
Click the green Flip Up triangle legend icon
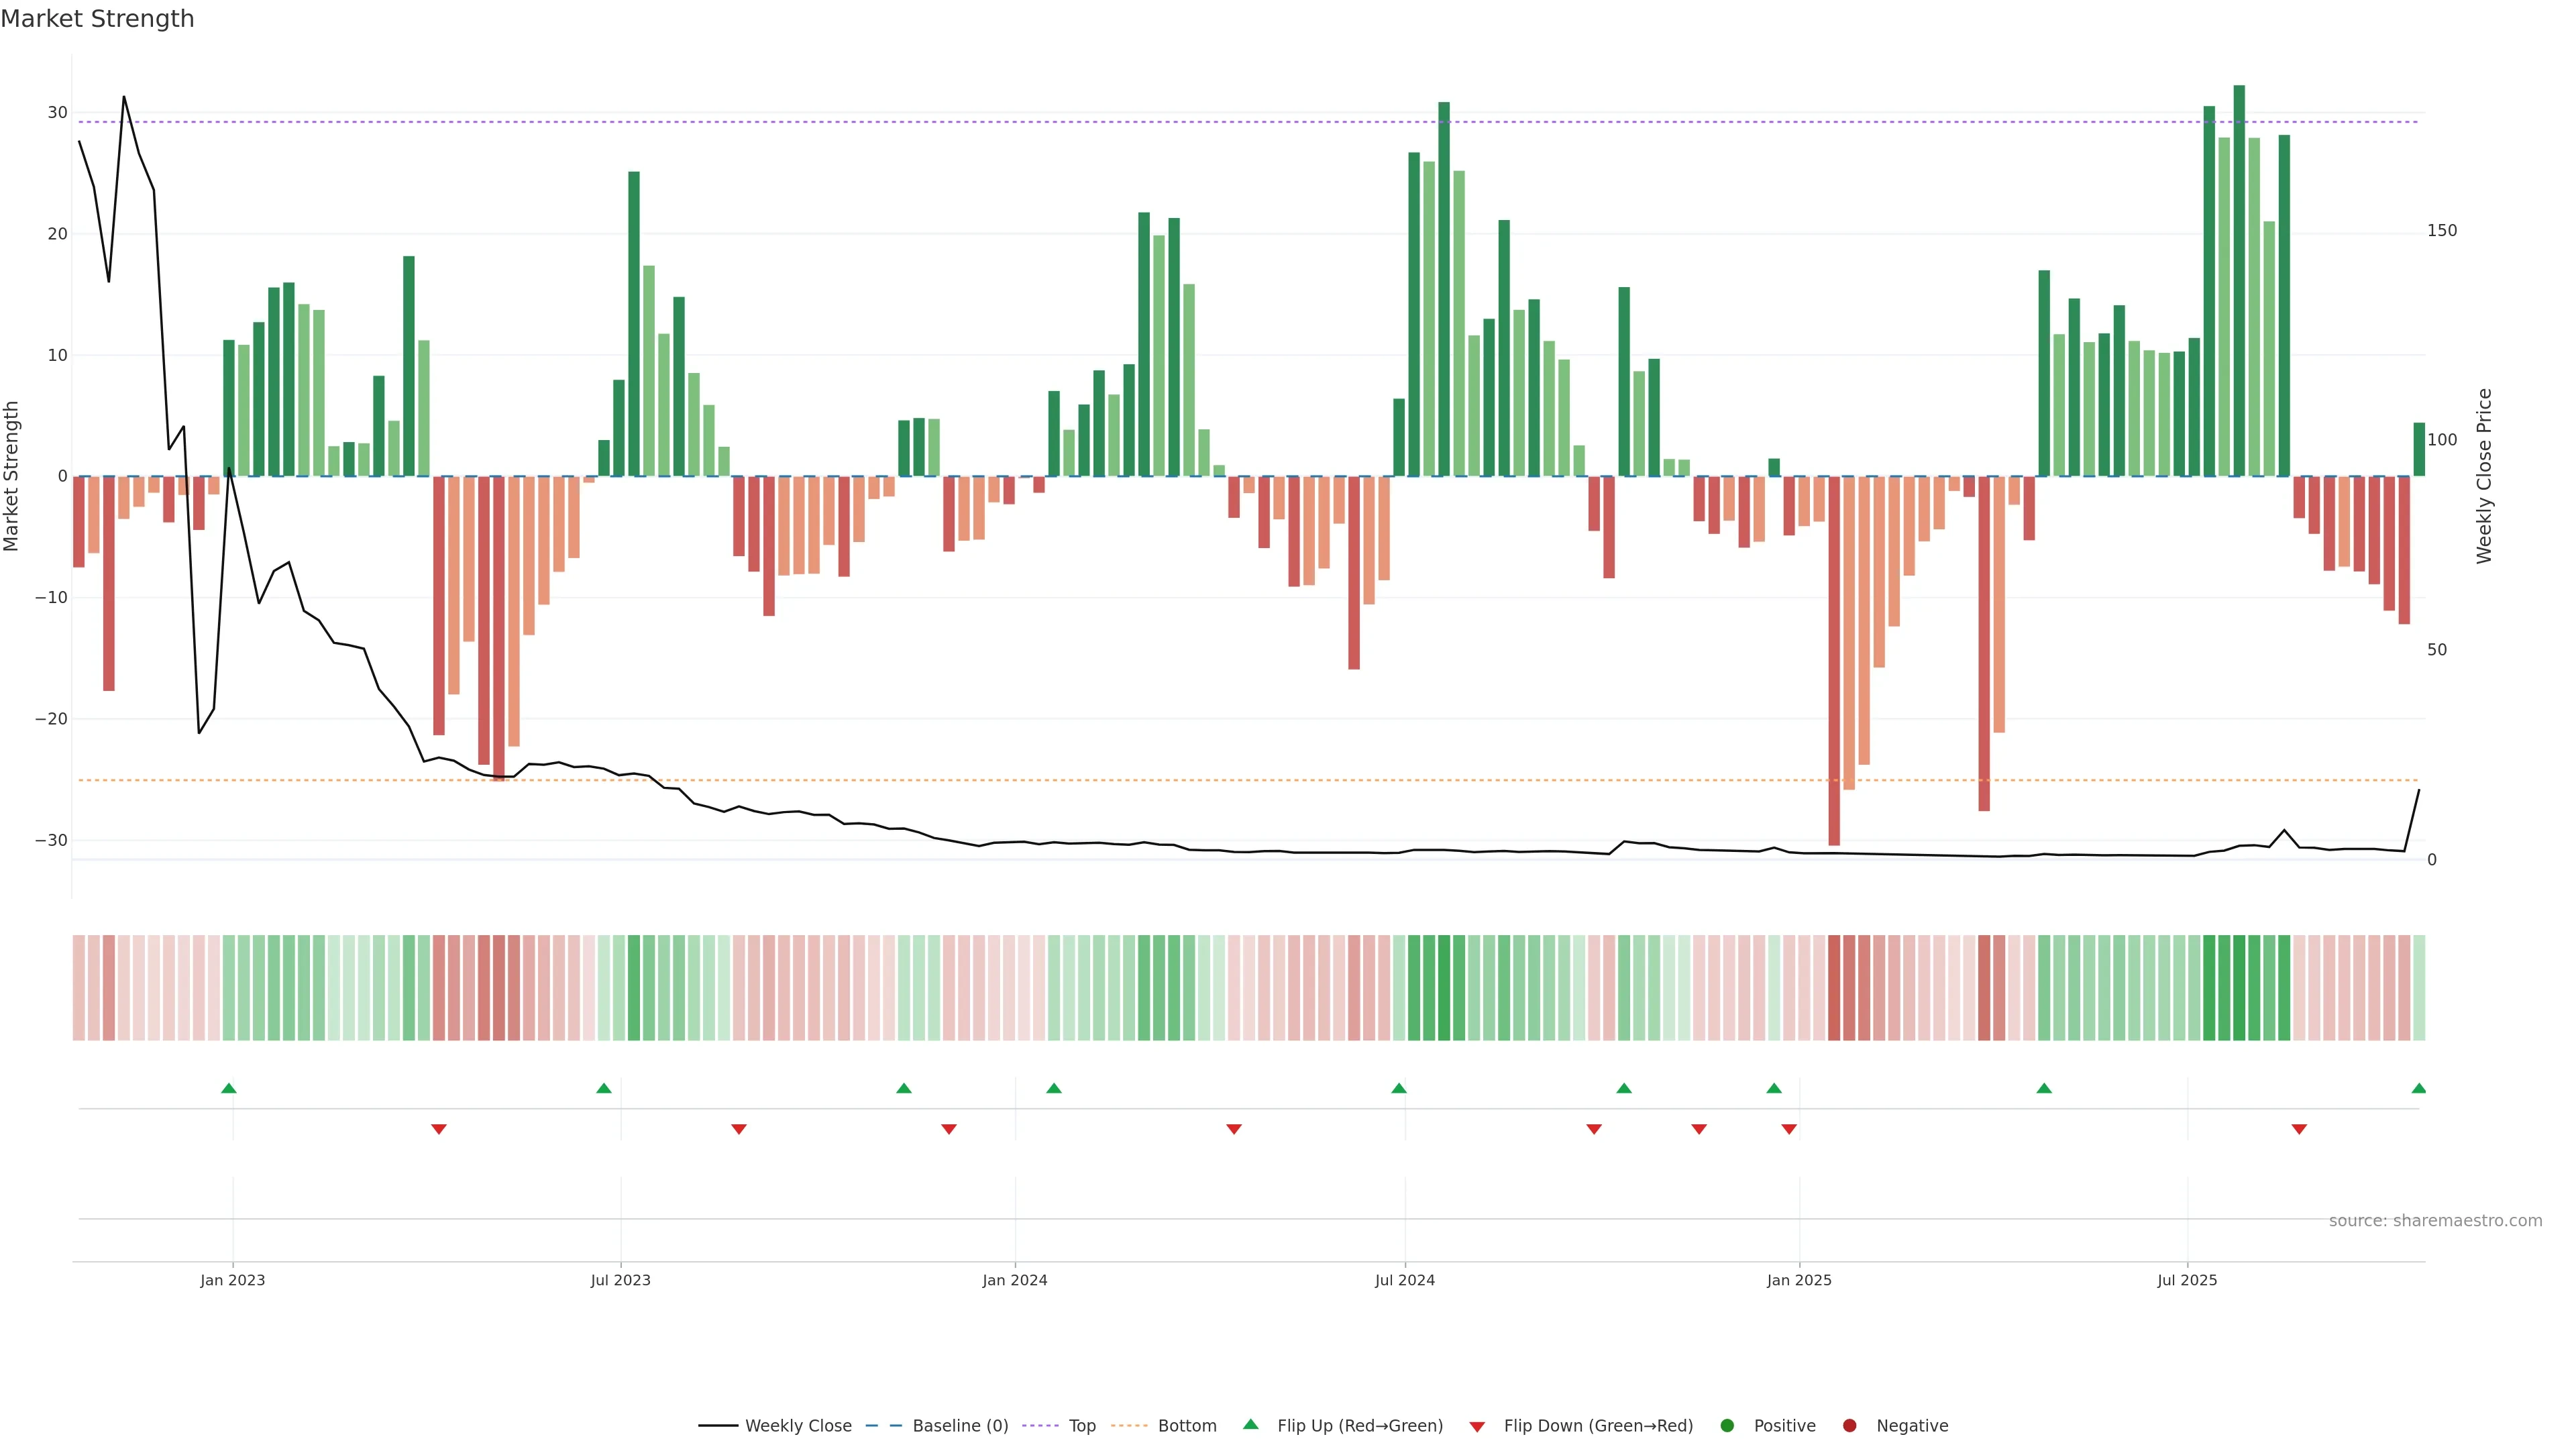tap(1250, 1424)
